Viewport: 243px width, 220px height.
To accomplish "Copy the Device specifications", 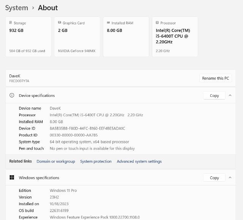I will 214,95.
